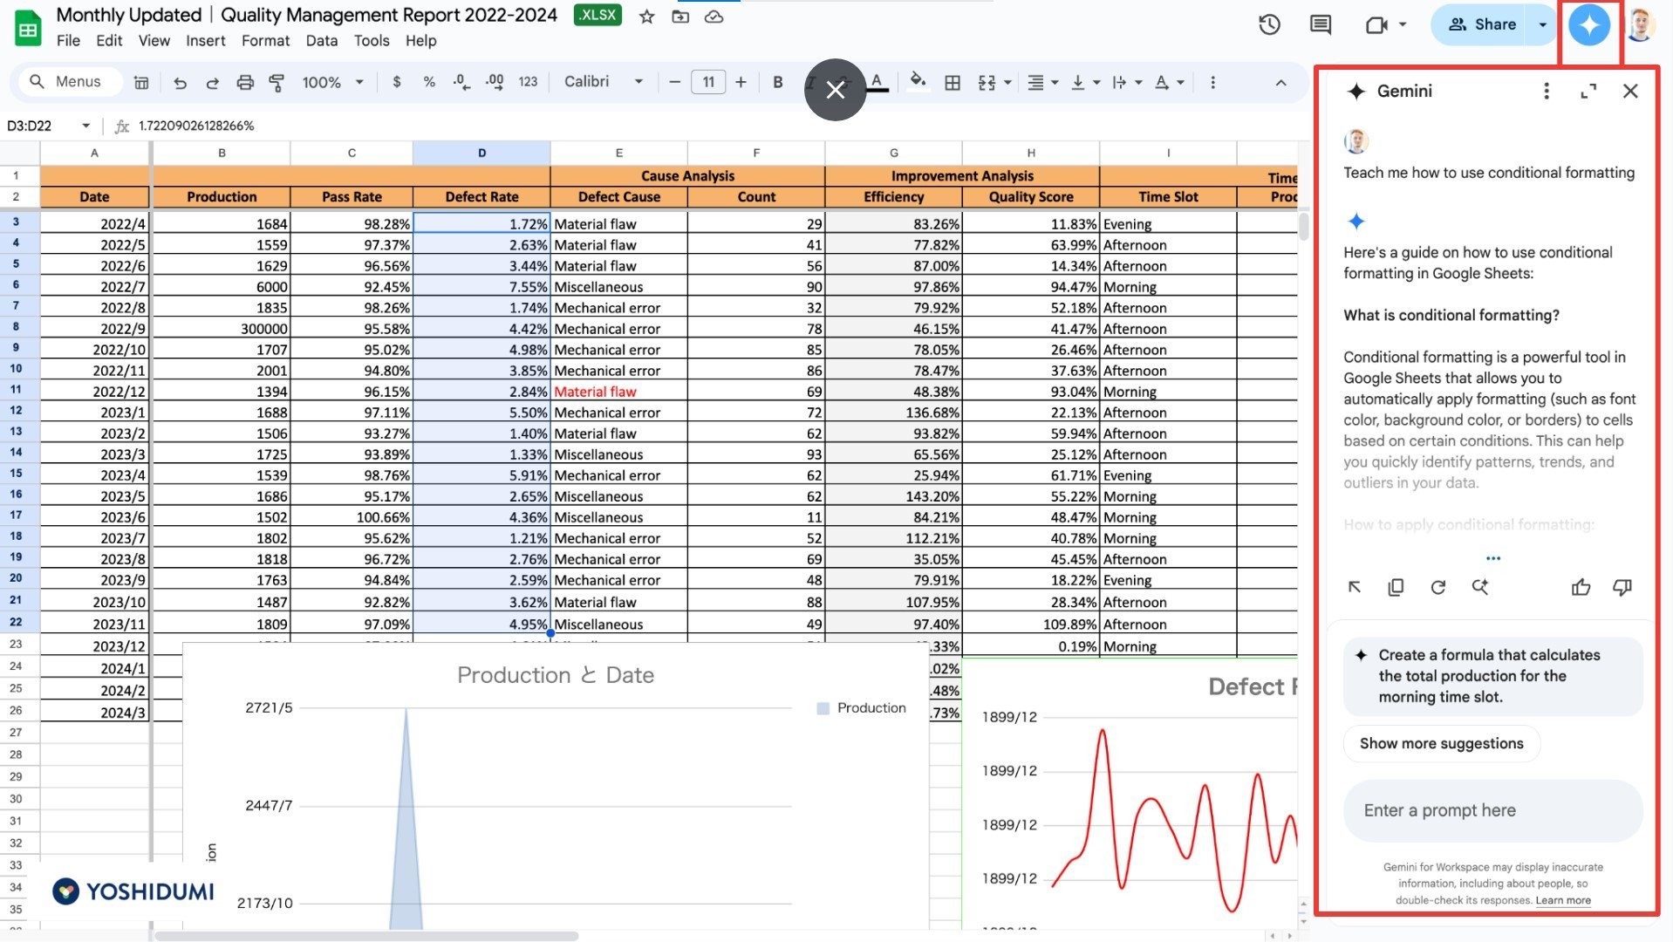The height and width of the screenshot is (942, 1673).
Task: Open the Share options dropdown arrow
Action: coord(1542,24)
